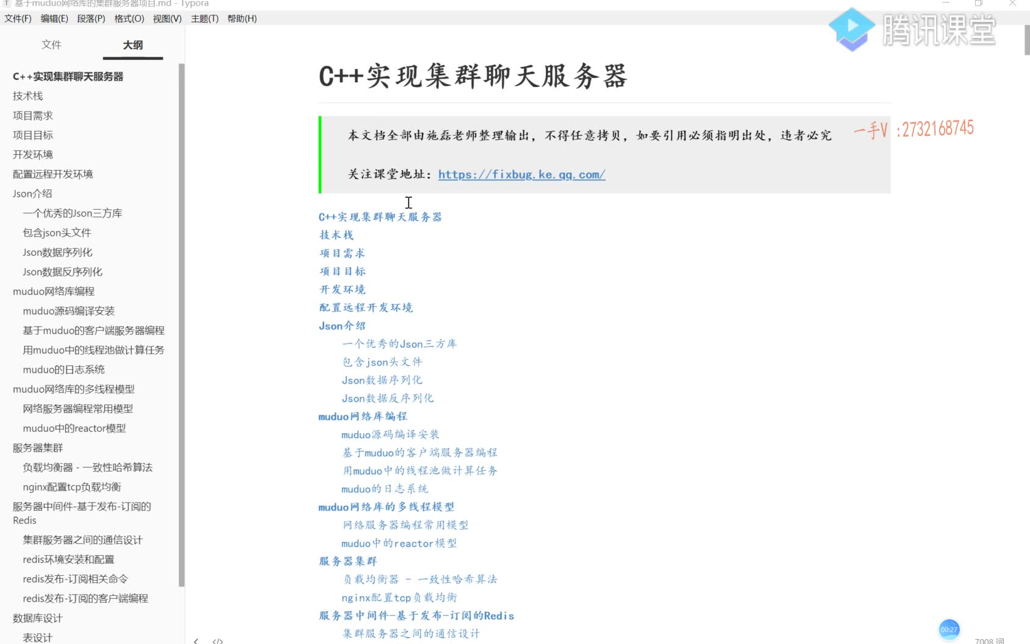Viewport: 1030px width, 644px height.
Task: Jump to Json介绍 in outline
Action: point(32,193)
